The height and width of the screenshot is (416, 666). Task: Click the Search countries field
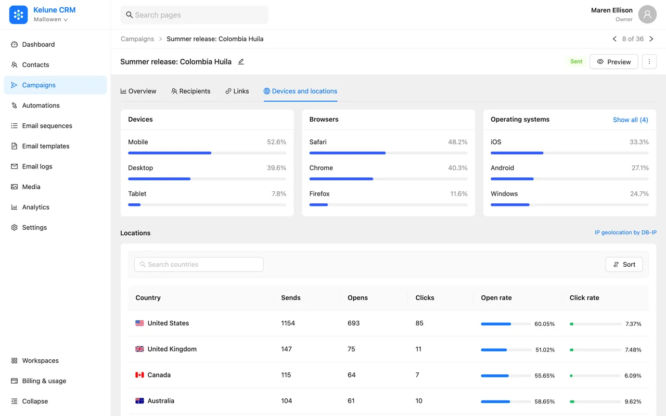click(x=199, y=264)
